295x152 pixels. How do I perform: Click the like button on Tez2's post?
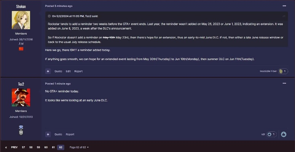[x=284, y=134]
